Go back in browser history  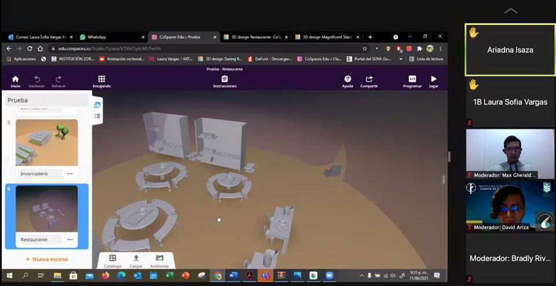pyautogui.click(x=9, y=48)
